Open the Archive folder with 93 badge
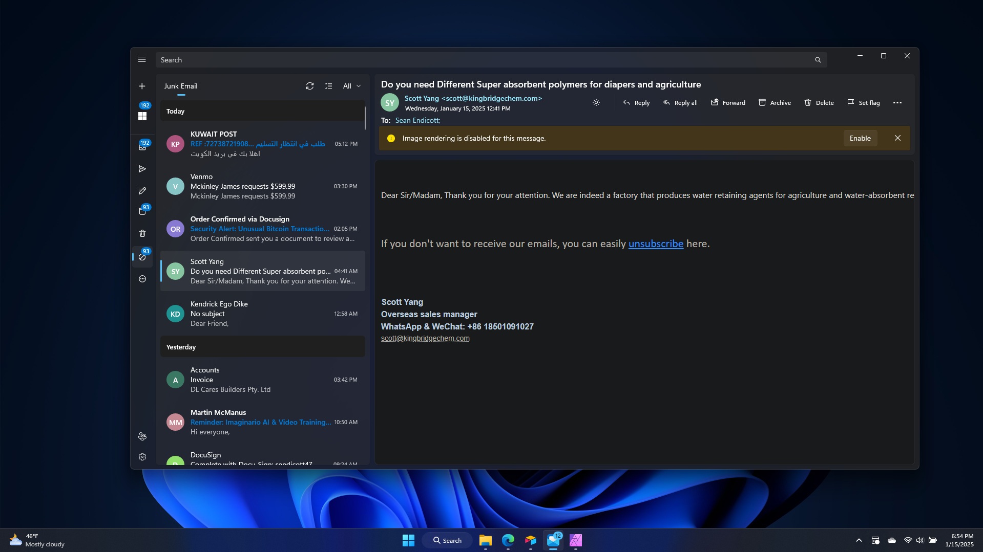 142,211
